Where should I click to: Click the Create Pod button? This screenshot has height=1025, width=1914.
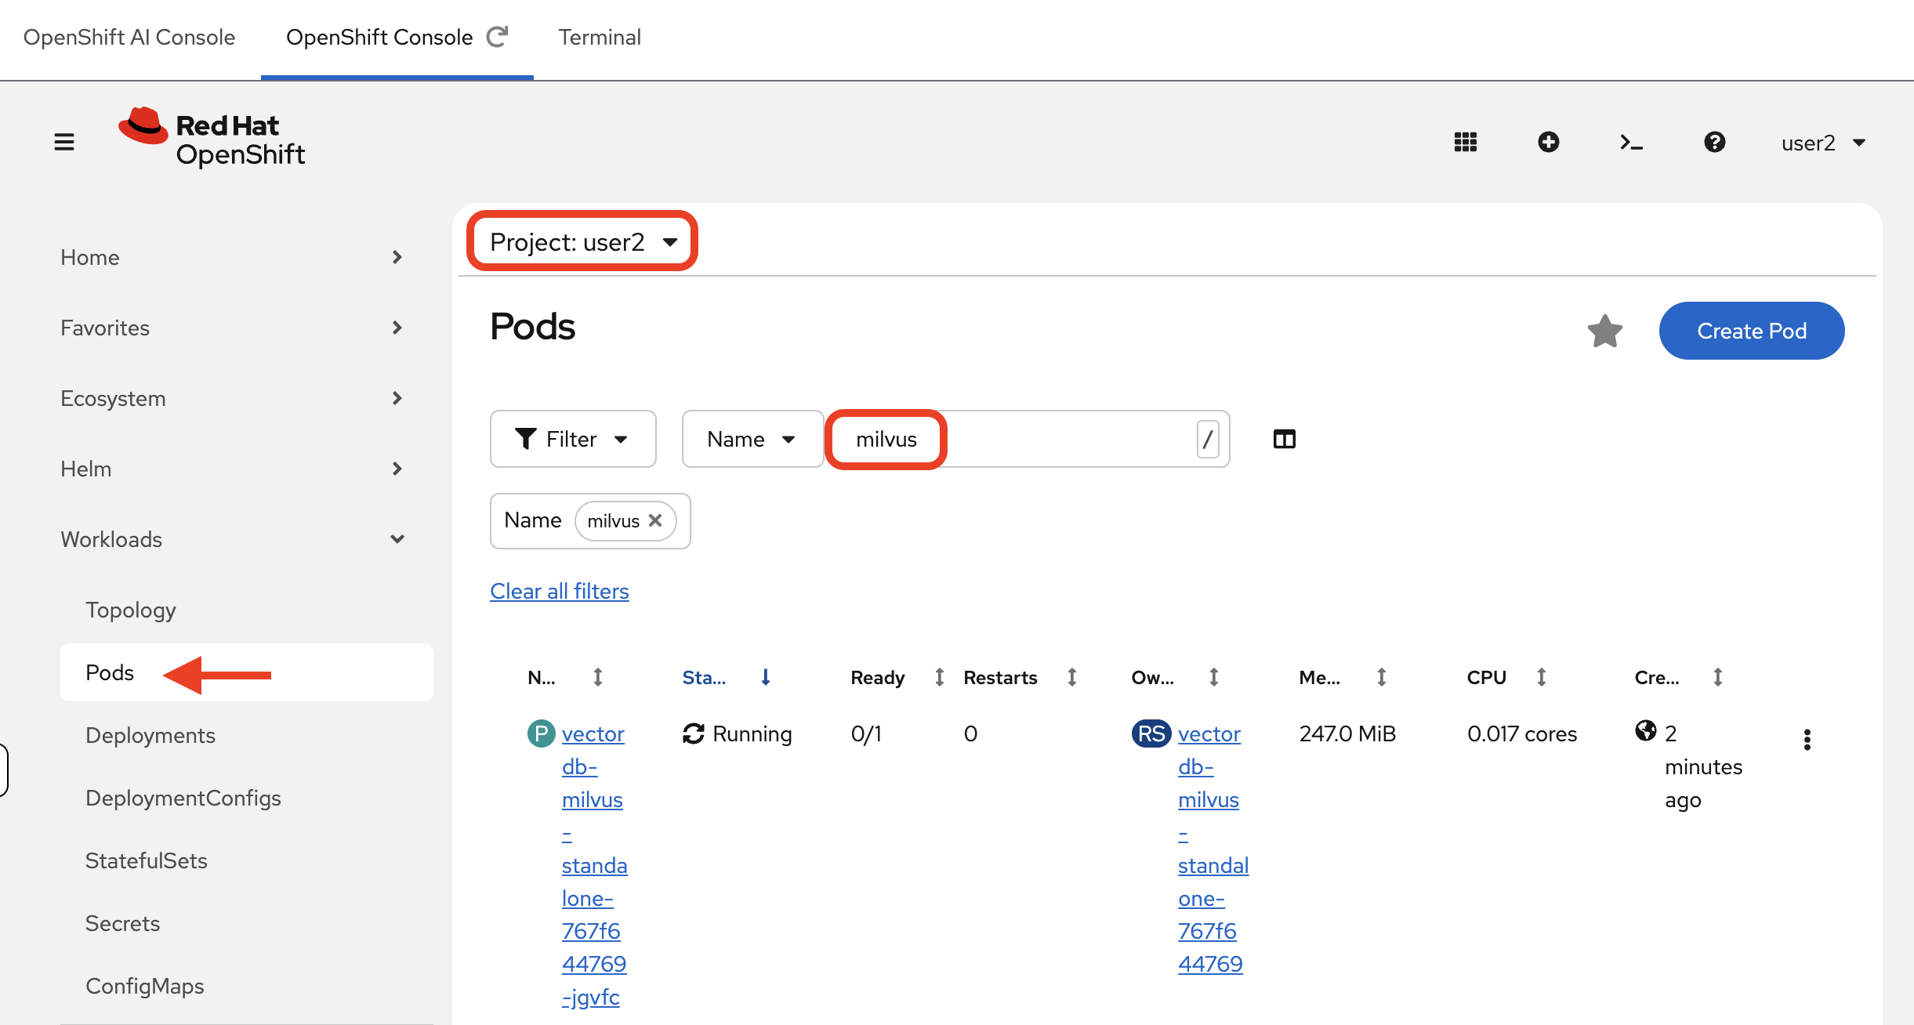click(1752, 331)
